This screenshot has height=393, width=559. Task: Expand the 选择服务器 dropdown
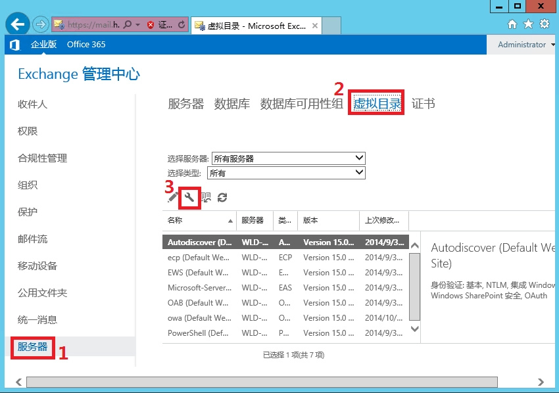[358, 158]
